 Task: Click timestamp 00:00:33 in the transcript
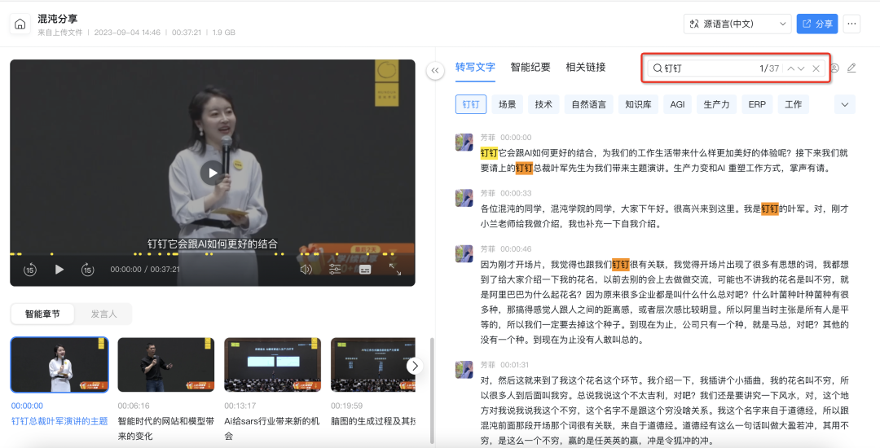(516, 193)
